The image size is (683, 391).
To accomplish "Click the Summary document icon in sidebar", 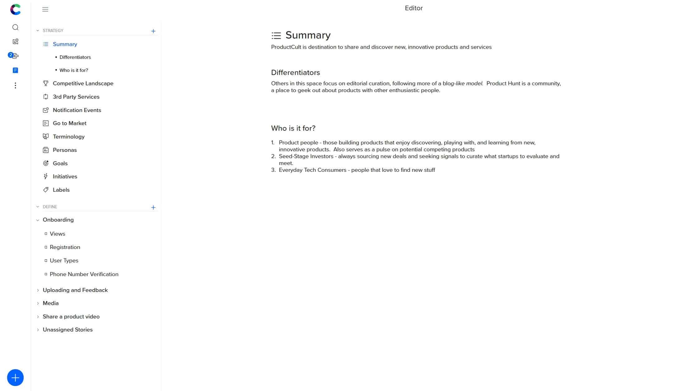I will click(x=45, y=44).
